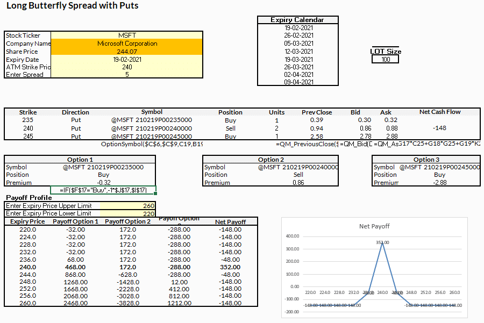Select calendar date 26-03-2021

pos(298,67)
